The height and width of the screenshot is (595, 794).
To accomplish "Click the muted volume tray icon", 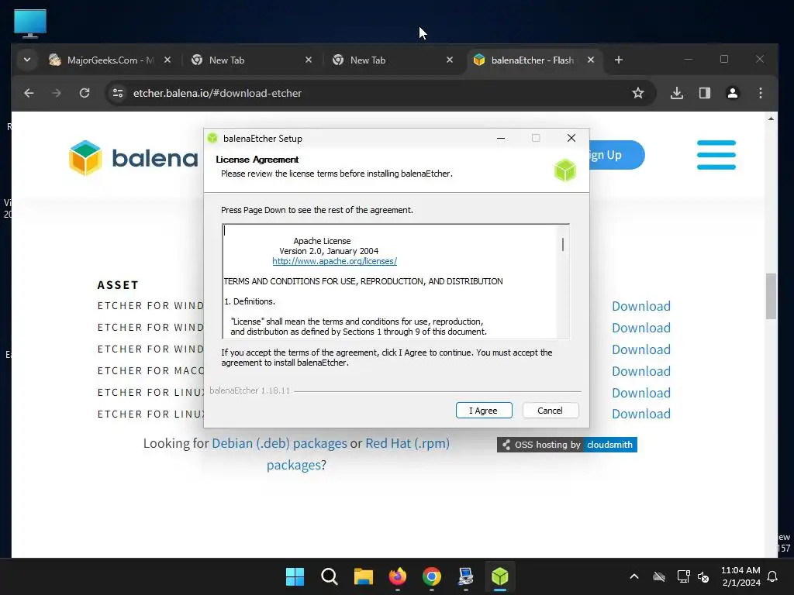I will click(x=703, y=576).
